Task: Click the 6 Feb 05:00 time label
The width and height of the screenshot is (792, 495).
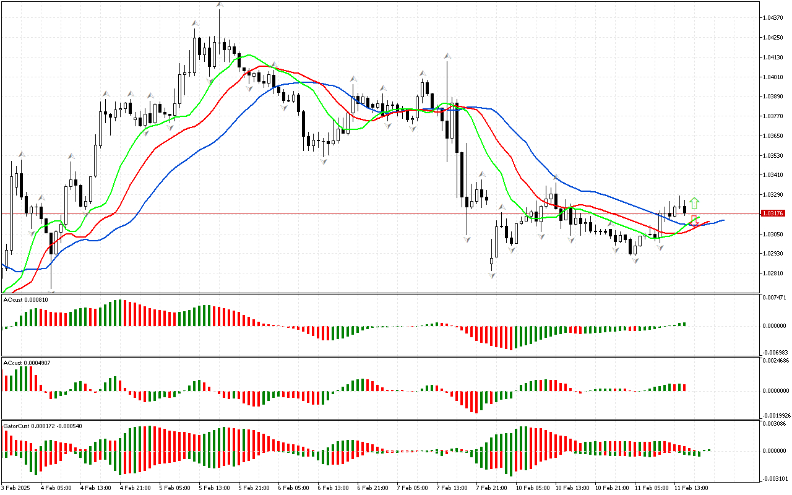Action: point(295,488)
